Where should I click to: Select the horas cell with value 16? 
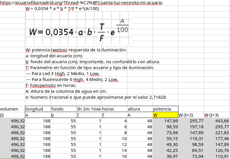tap(114, 156)
